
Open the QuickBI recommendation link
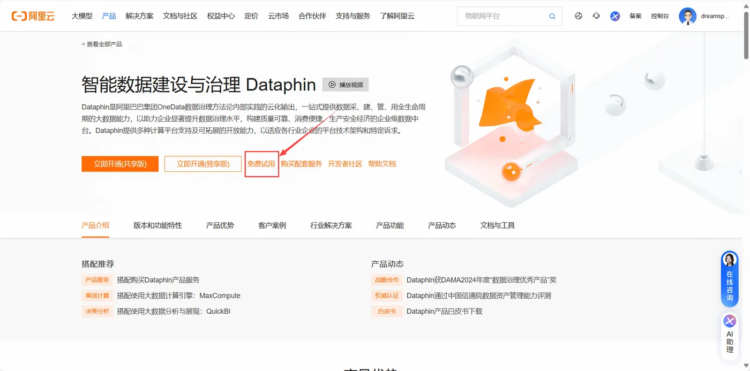click(x=174, y=311)
